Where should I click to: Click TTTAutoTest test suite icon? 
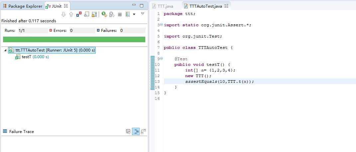pos(11,51)
